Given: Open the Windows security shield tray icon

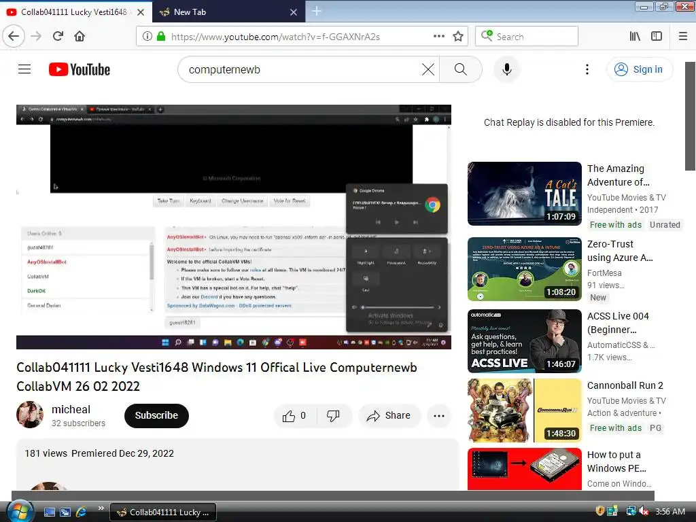Looking at the screenshot, I should [599, 511].
